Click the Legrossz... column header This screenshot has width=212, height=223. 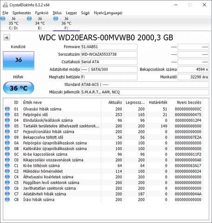coord(135,102)
